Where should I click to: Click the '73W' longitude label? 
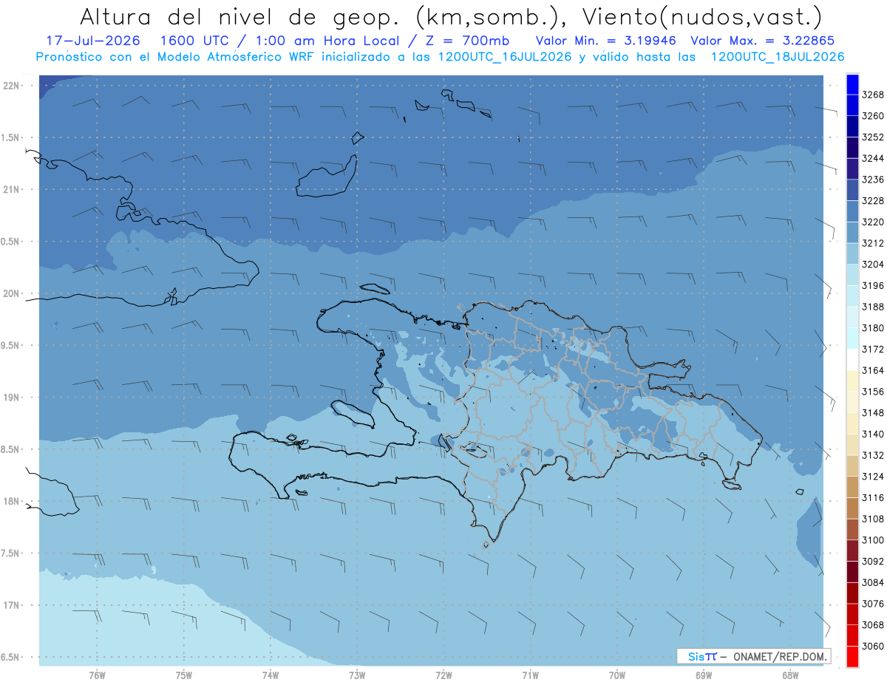coord(357,675)
